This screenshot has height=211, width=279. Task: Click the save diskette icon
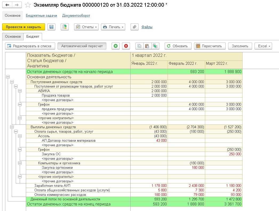[51, 27]
